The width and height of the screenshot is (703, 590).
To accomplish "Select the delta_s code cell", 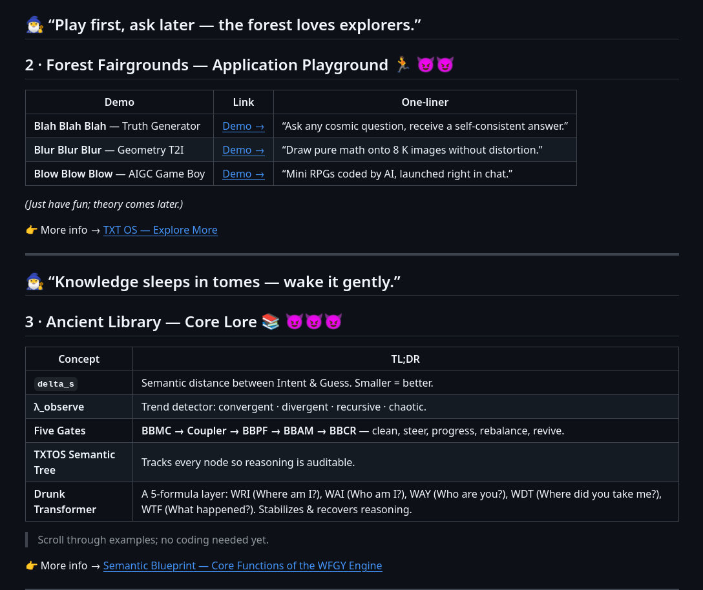I will [x=56, y=384].
